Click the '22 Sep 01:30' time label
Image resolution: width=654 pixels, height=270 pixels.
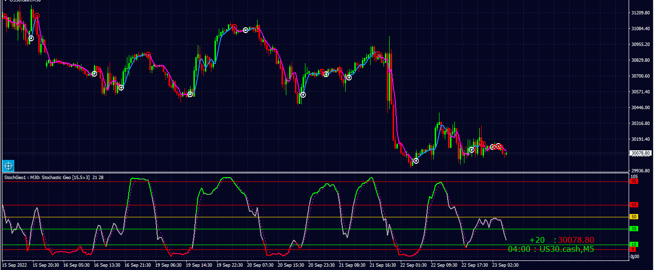414,265
